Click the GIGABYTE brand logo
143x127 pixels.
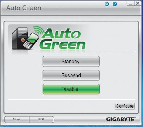tap(121, 120)
